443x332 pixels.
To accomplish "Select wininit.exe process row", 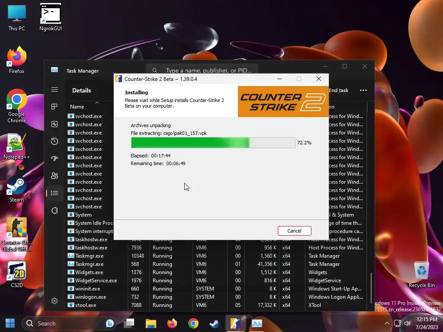I will click(217, 289).
